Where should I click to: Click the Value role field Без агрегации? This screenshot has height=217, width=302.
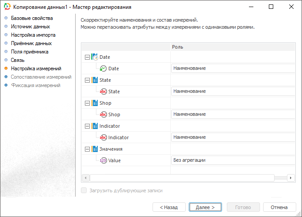pos(233,160)
